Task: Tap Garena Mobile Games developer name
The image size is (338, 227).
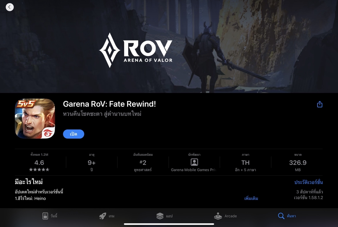Action: [x=194, y=170]
